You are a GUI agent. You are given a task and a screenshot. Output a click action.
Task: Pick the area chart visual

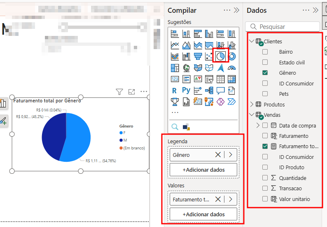186,45
